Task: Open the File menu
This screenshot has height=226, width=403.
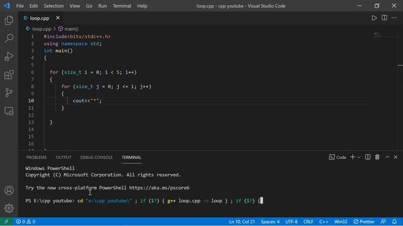Action: [x=20, y=6]
